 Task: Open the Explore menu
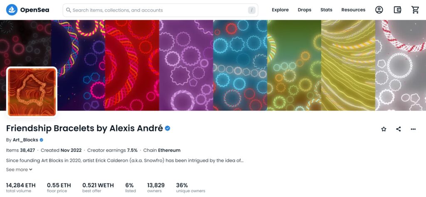[x=280, y=10]
